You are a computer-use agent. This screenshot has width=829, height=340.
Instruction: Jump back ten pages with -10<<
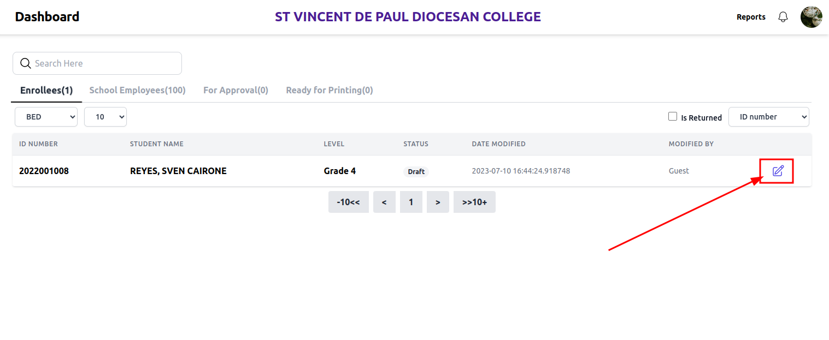tap(349, 202)
